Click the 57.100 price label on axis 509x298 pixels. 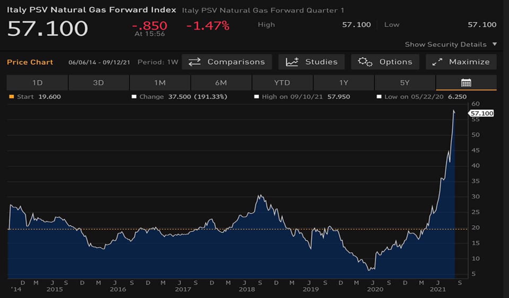tap(481, 113)
